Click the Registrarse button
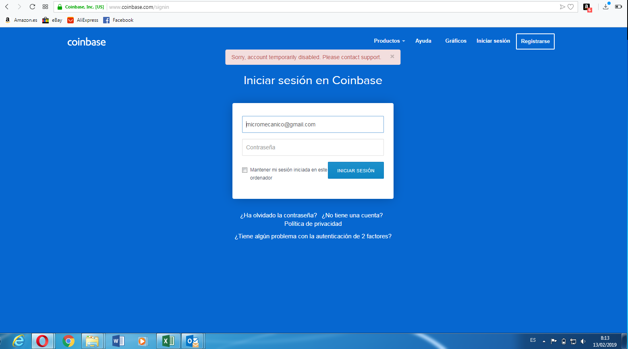 [x=535, y=41]
